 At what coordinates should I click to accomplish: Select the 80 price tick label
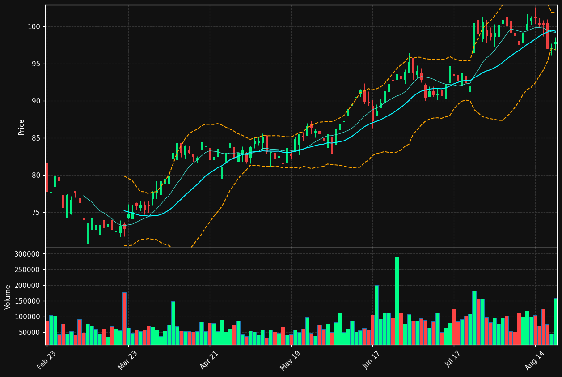[36, 176]
